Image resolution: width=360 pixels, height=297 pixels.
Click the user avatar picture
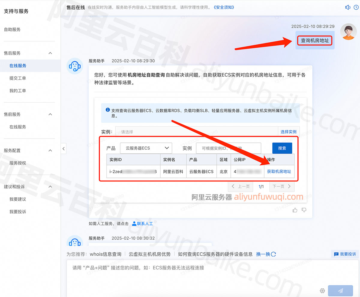pos(348,32)
